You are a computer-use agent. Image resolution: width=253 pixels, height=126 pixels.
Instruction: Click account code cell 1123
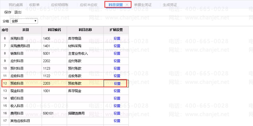(x=54, y=69)
